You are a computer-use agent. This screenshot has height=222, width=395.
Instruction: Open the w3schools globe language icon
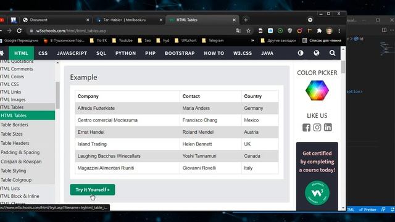(317, 53)
